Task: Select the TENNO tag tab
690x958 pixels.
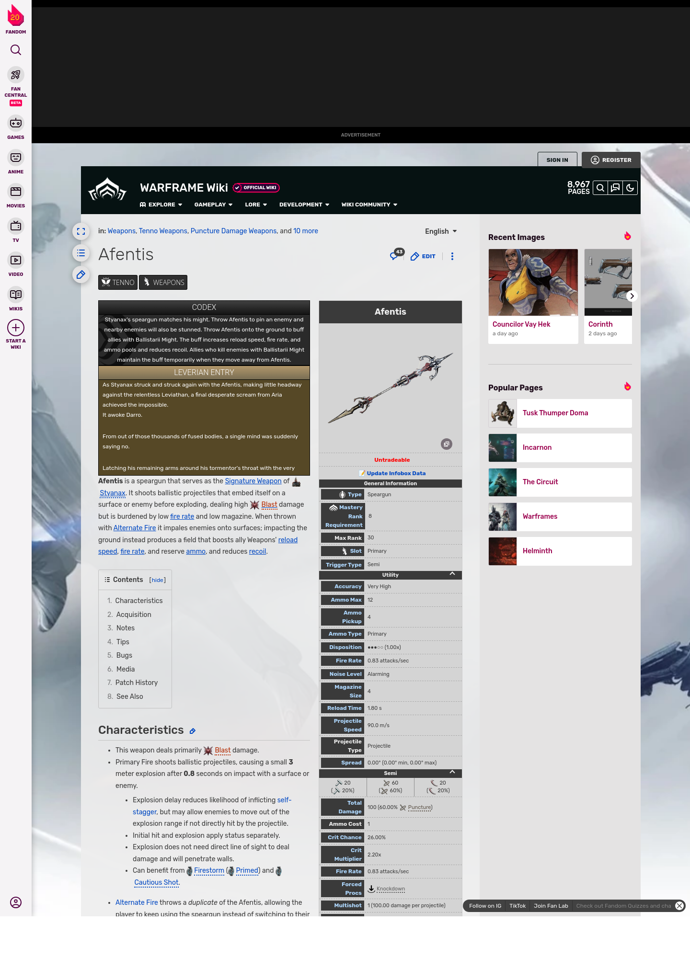Action: (x=118, y=282)
